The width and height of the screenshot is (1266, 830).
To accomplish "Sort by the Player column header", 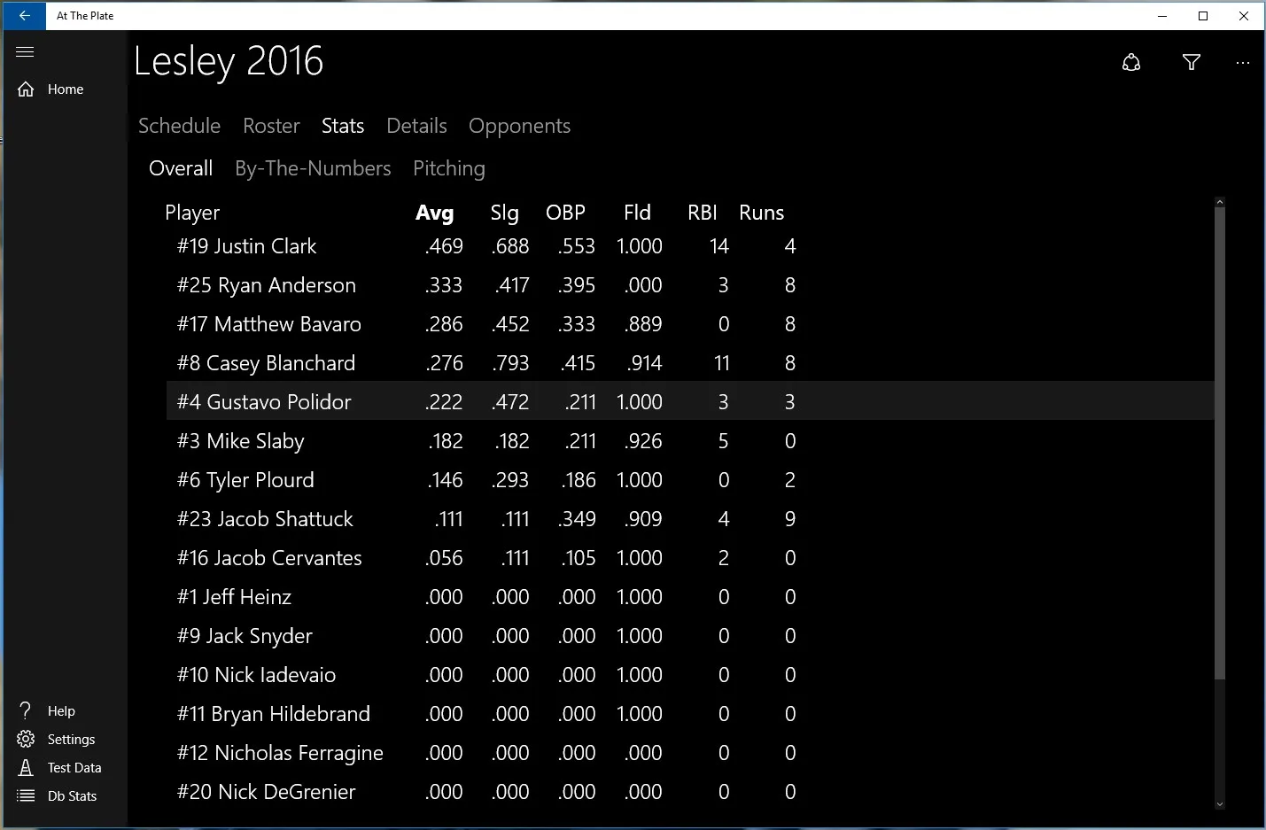I will point(192,213).
